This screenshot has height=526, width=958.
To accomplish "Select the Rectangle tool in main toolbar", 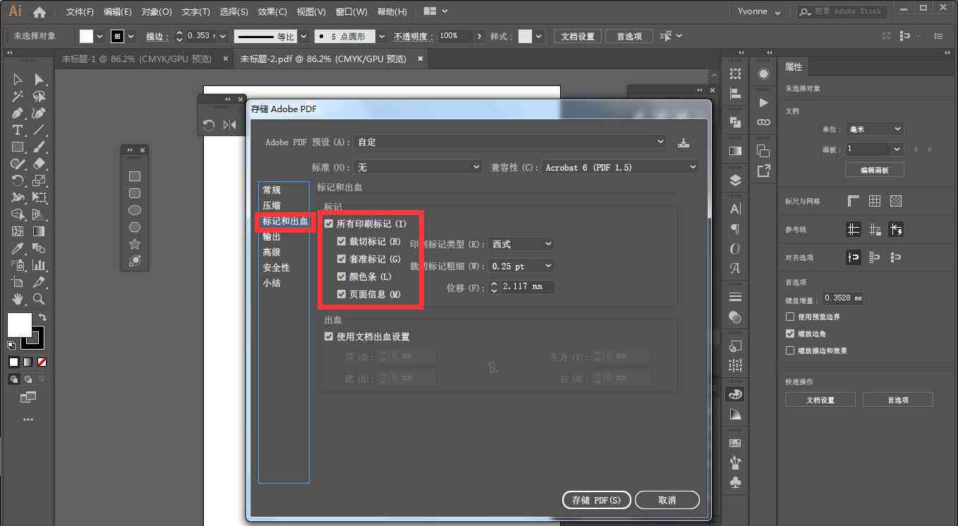I will 18,147.
